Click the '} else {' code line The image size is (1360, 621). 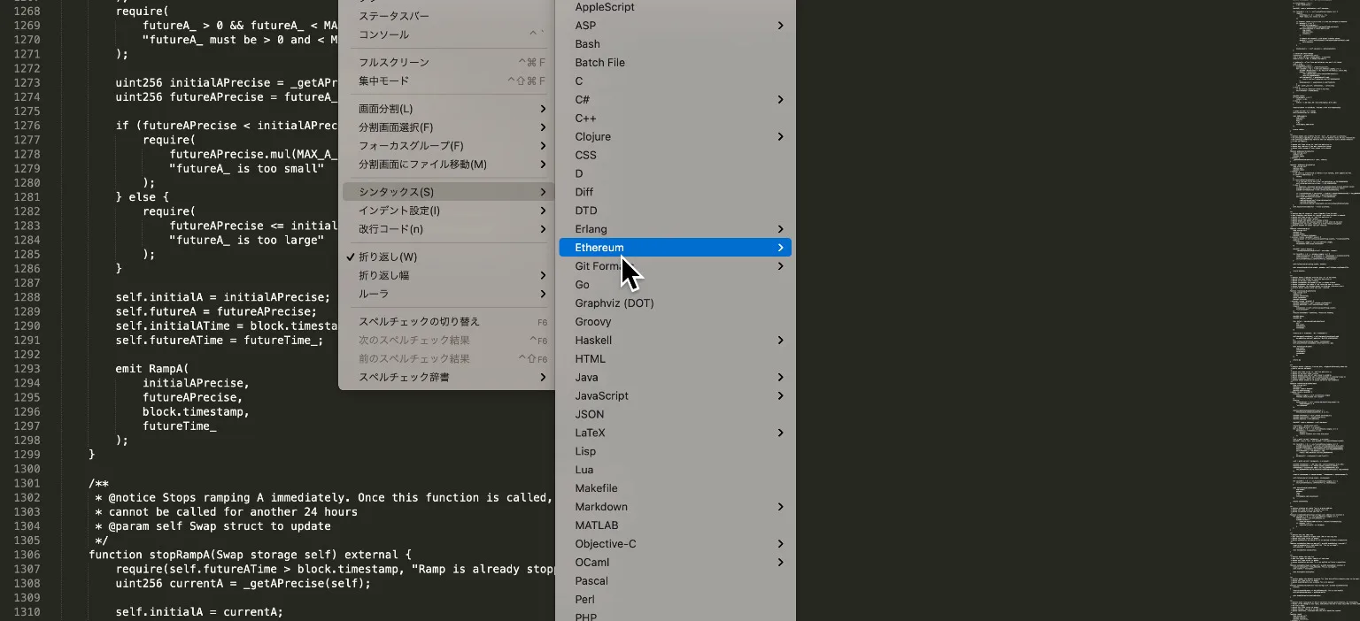coord(142,197)
